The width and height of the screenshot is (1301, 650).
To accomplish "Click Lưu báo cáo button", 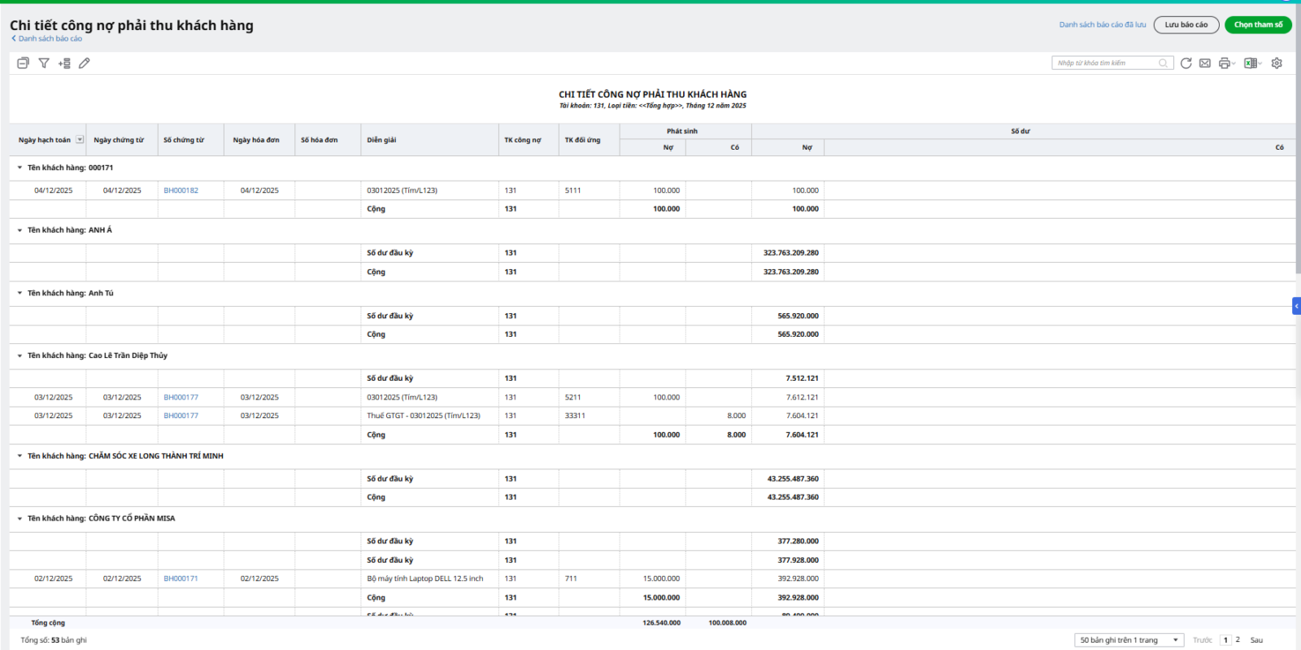I will click(x=1186, y=24).
